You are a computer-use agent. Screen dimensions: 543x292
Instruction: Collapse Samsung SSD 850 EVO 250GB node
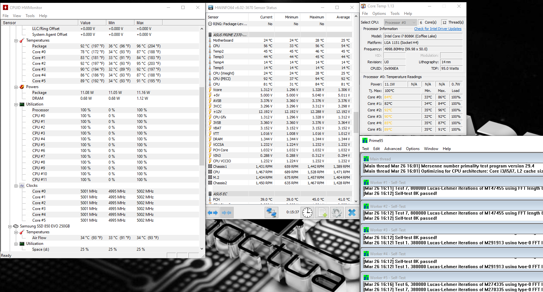click(x=10, y=227)
